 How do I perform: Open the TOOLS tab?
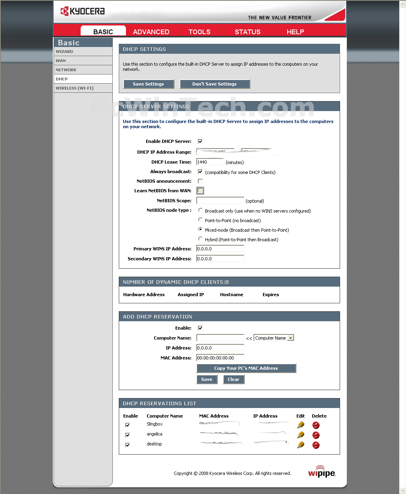coord(199,32)
